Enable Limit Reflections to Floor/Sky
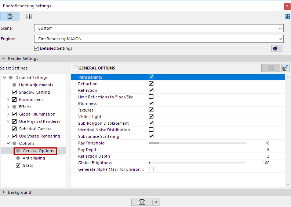 tap(151, 97)
